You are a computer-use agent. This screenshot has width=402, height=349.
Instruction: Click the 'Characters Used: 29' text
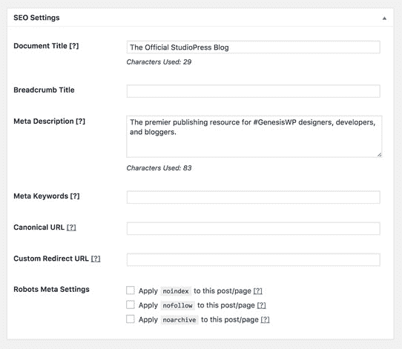click(x=159, y=62)
